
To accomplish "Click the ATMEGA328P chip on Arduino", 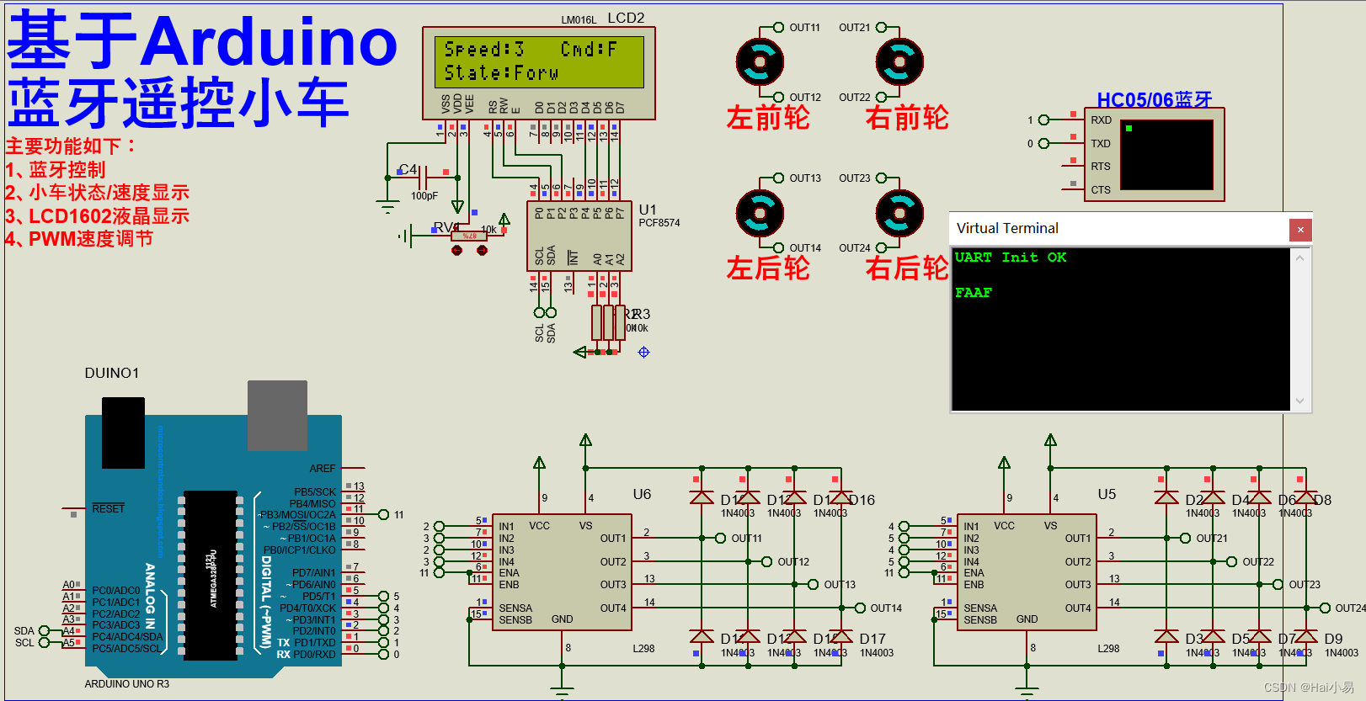I will click(x=211, y=576).
